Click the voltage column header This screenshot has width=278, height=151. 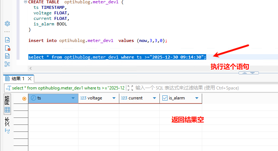(95, 98)
